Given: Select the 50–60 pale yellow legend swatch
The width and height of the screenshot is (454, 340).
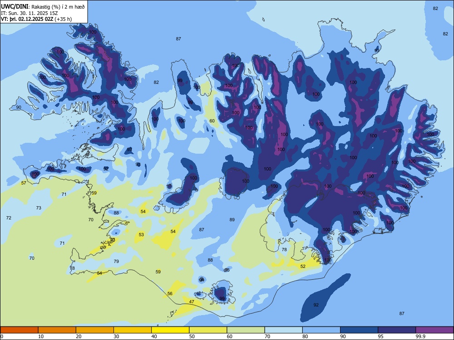Looking at the screenshot, I should coord(208,330).
